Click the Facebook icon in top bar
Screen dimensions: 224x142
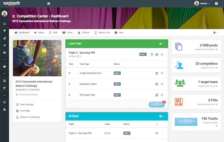point(217,4)
